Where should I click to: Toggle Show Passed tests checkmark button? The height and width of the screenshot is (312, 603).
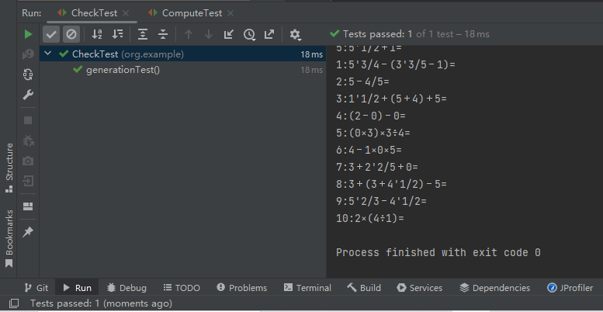point(51,34)
